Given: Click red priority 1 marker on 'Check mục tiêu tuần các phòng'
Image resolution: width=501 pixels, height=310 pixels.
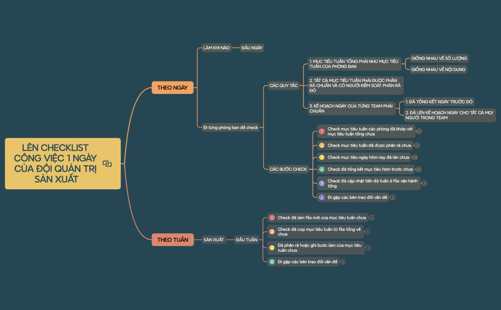Looking at the screenshot, I should tap(322, 131).
